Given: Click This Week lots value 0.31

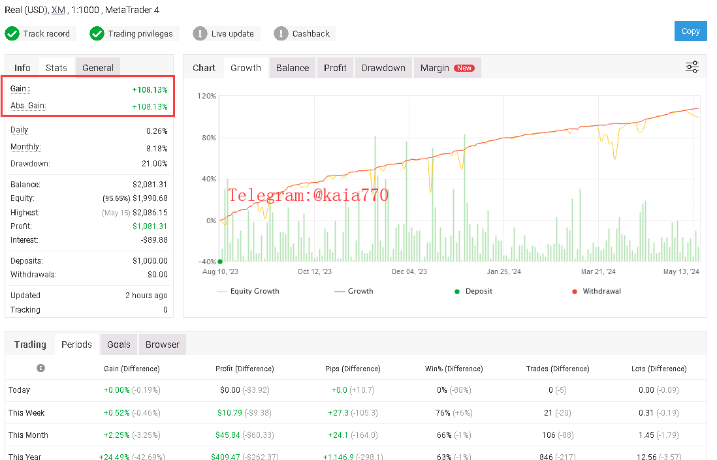Looking at the screenshot, I should point(646,413).
